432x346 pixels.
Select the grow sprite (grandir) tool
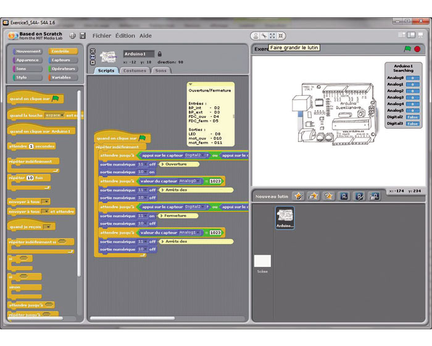tap(272, 36)
